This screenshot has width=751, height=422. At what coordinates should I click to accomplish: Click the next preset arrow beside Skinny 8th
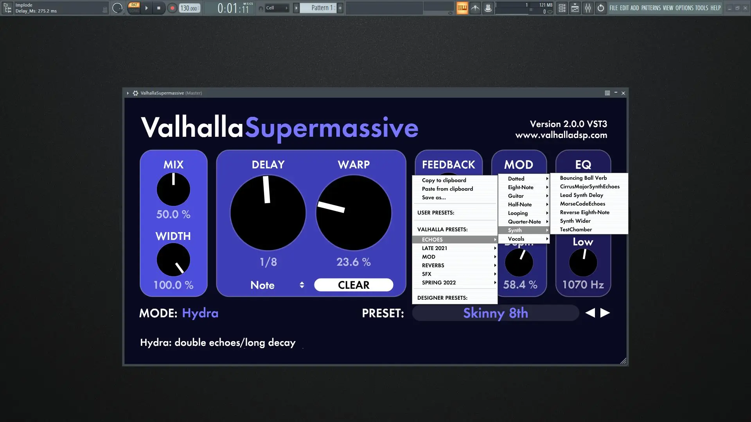[605, 313]
